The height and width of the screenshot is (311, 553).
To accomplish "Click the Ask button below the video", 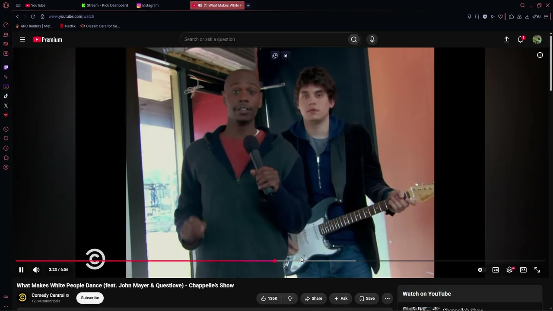I will 340,298.
